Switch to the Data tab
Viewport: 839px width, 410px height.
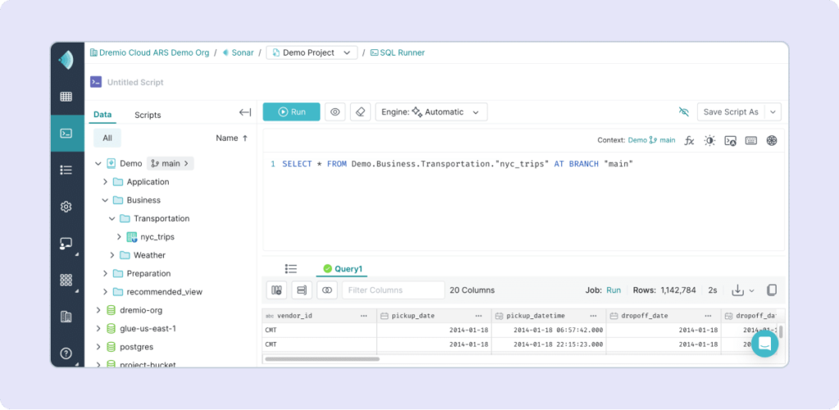[x=102, y=115]
